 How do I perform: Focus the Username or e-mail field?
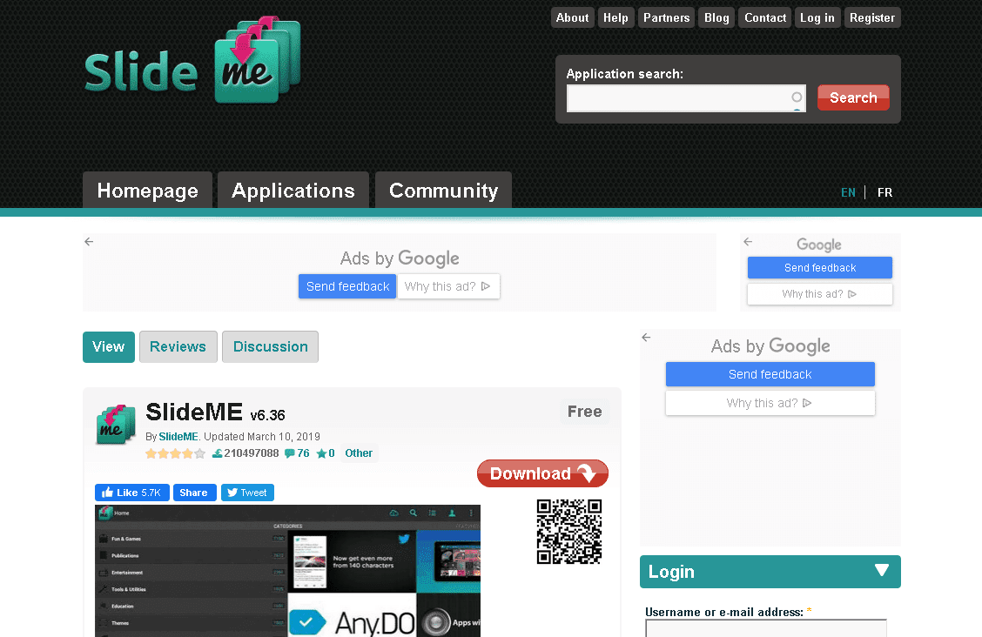766,628
